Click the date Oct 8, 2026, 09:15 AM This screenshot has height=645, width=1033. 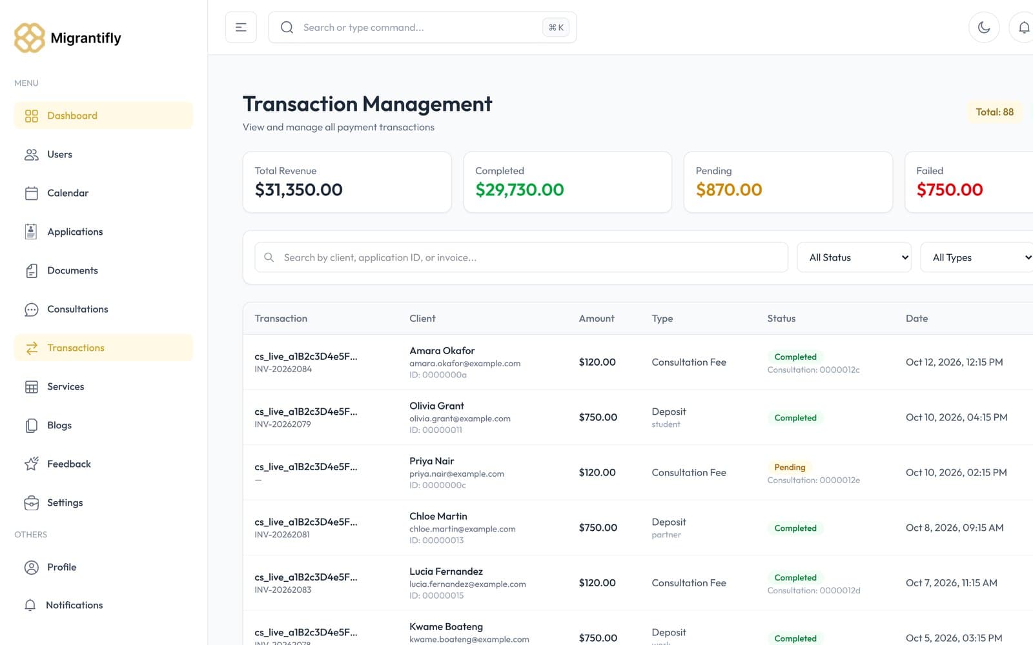click(954, 528)
